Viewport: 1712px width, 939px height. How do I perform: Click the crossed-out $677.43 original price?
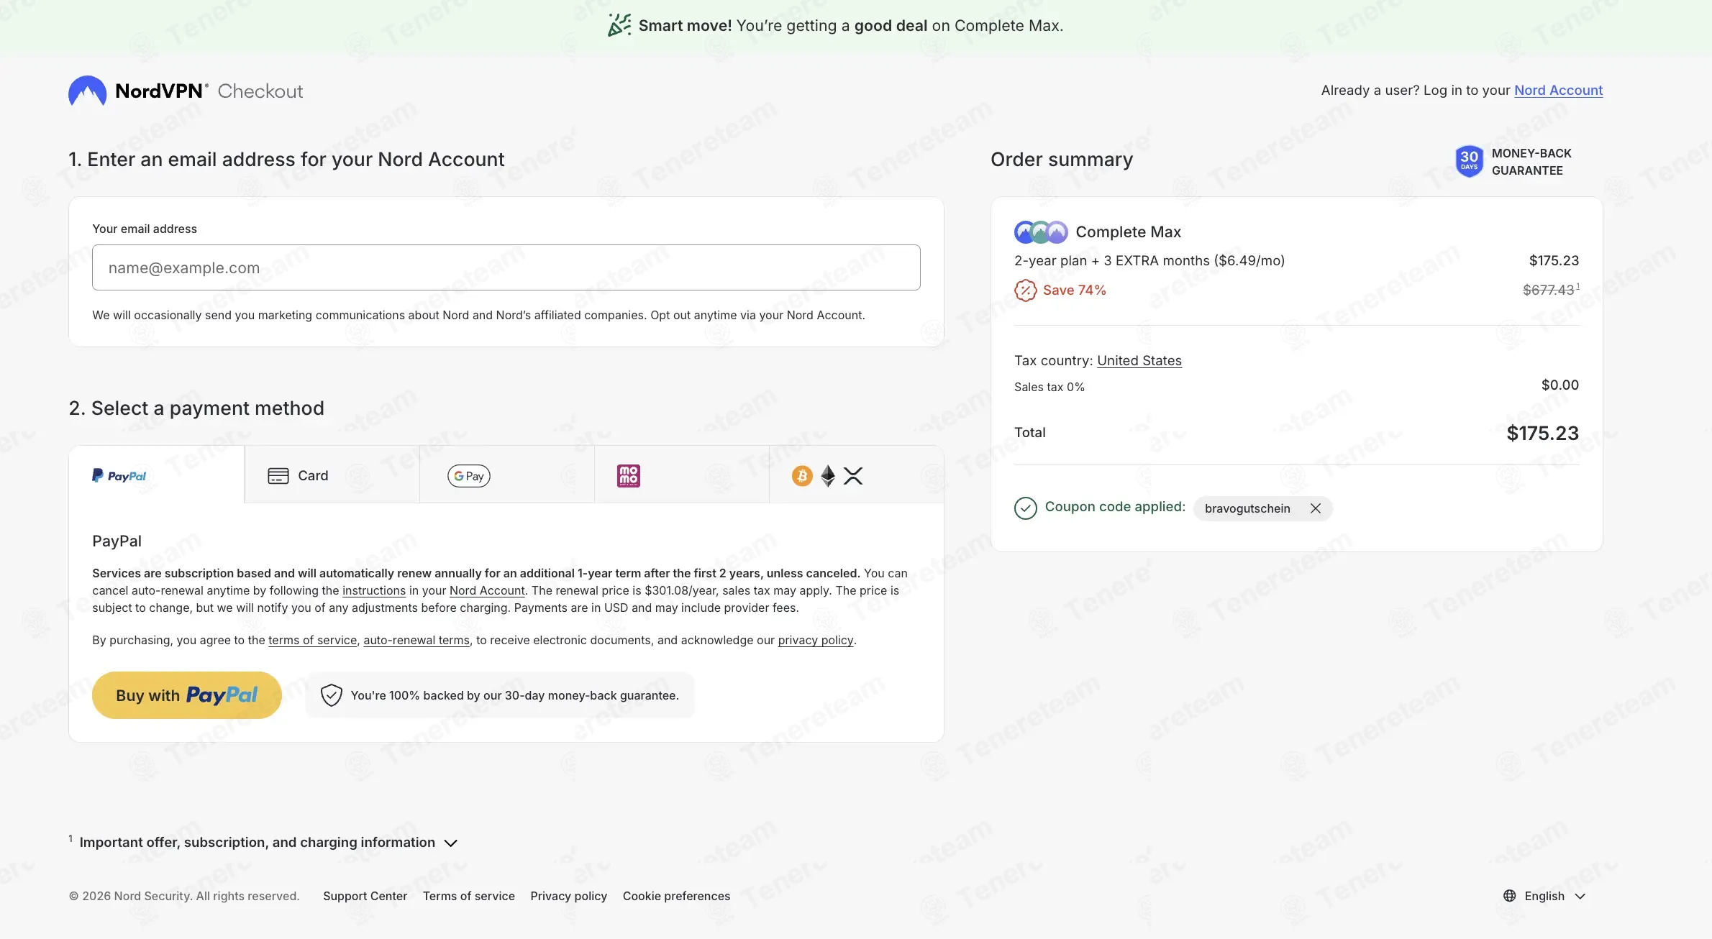click(1549, 290)
